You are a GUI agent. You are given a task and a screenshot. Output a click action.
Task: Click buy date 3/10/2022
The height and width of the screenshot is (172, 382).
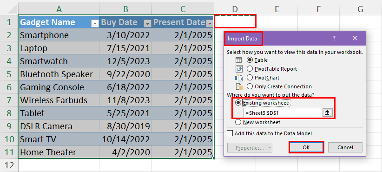(x=125, y=35)
